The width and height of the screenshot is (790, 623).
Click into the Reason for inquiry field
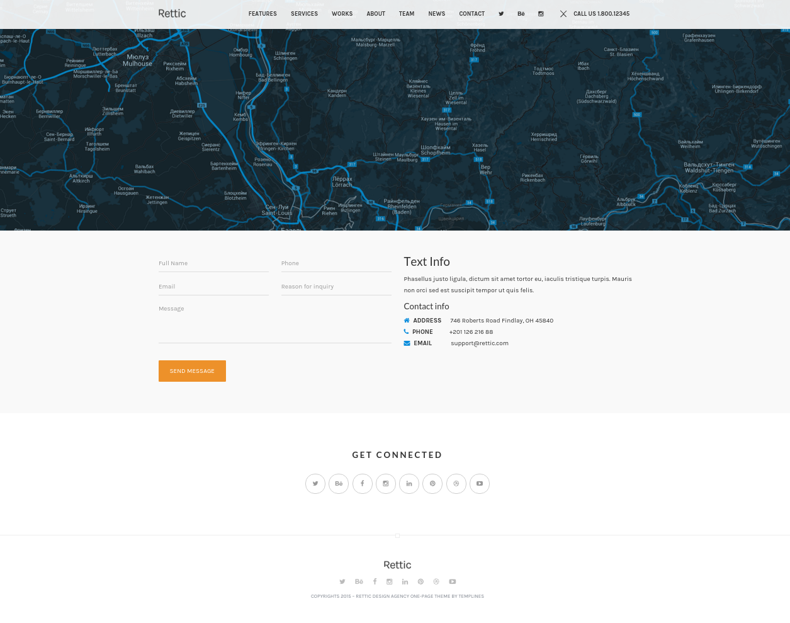336,287
